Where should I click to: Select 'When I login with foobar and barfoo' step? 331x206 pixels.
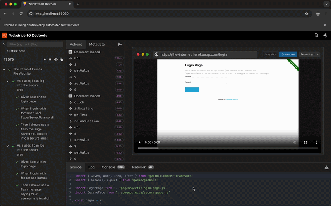pos(34,175)
